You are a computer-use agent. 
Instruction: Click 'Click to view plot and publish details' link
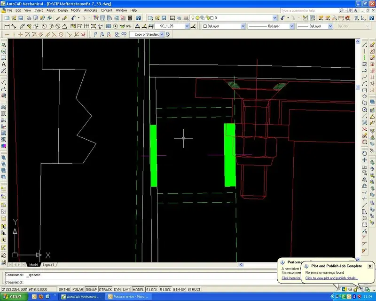(331, 278)
